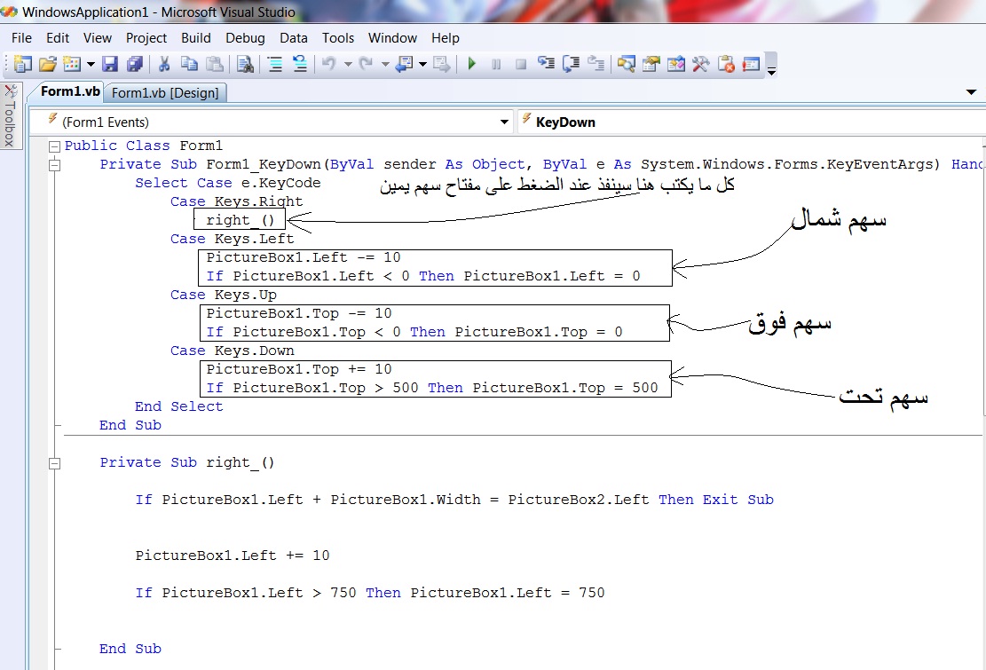Click the Navigate Backward icon

404,64
